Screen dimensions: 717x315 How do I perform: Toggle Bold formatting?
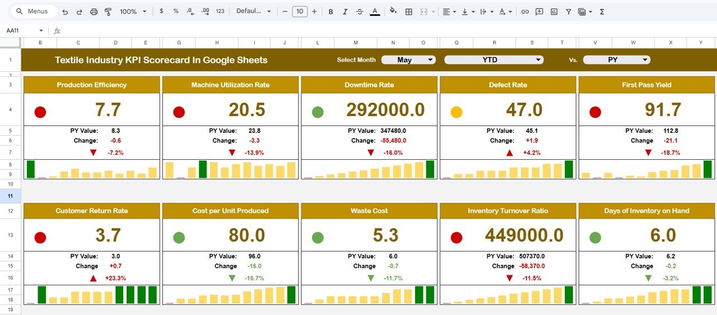pos(330,12)
